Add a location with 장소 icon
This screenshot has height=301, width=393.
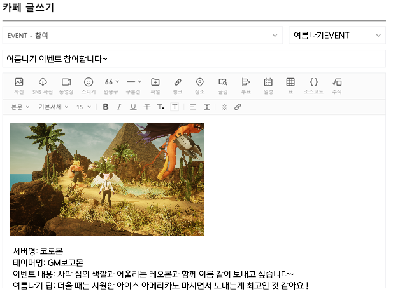pyautogui.click(x=199, y=85)
